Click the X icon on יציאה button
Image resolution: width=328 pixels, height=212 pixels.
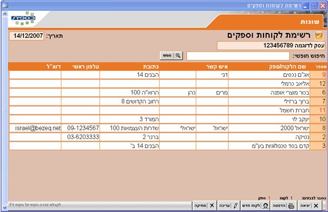click(316, 206)
